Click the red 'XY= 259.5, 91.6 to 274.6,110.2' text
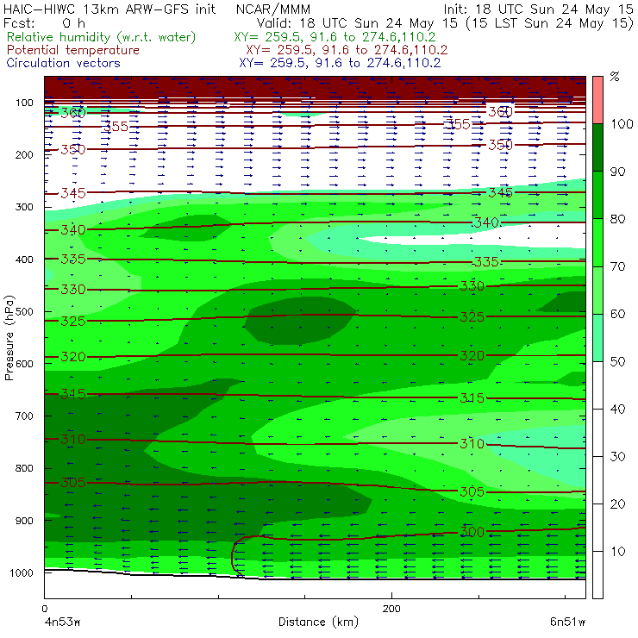This screenshot has width=638, height=638. (x=347, y=50)
